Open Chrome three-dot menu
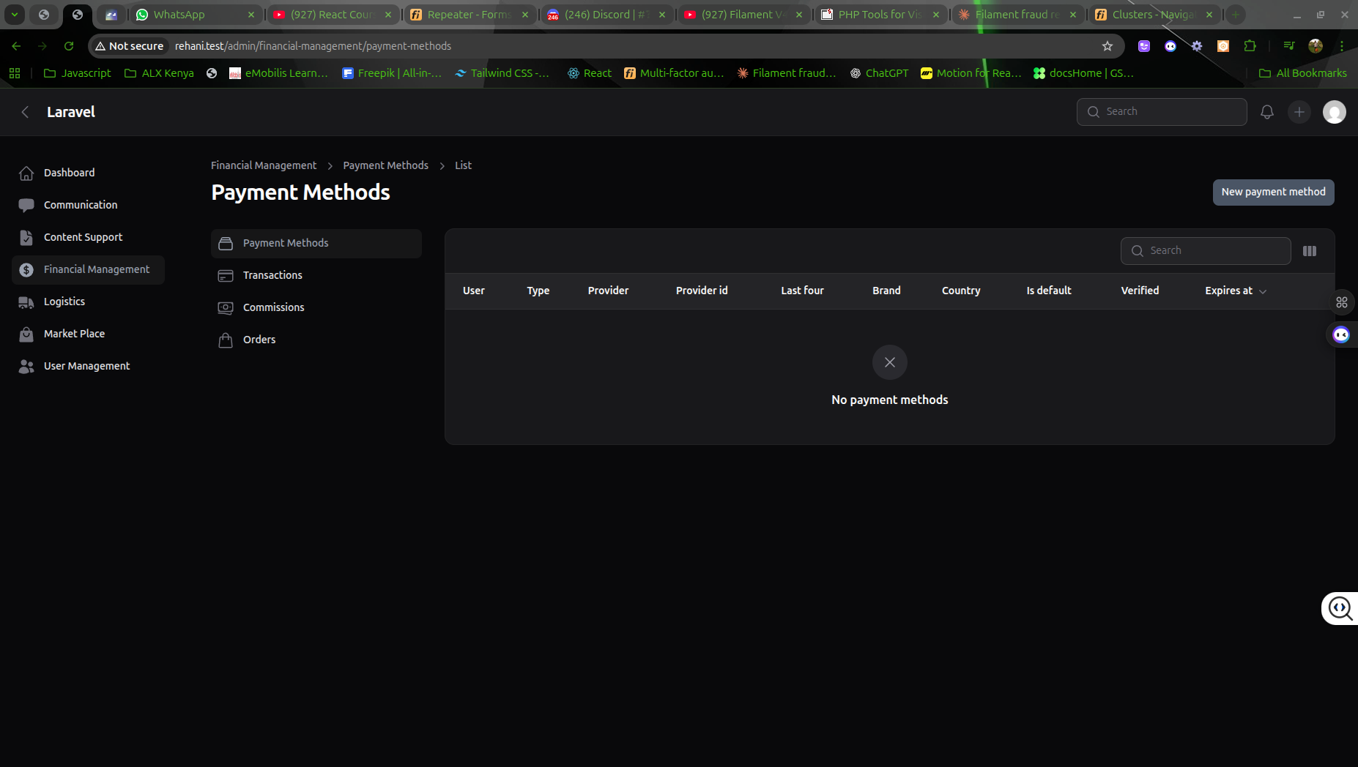 [1342, 46]
